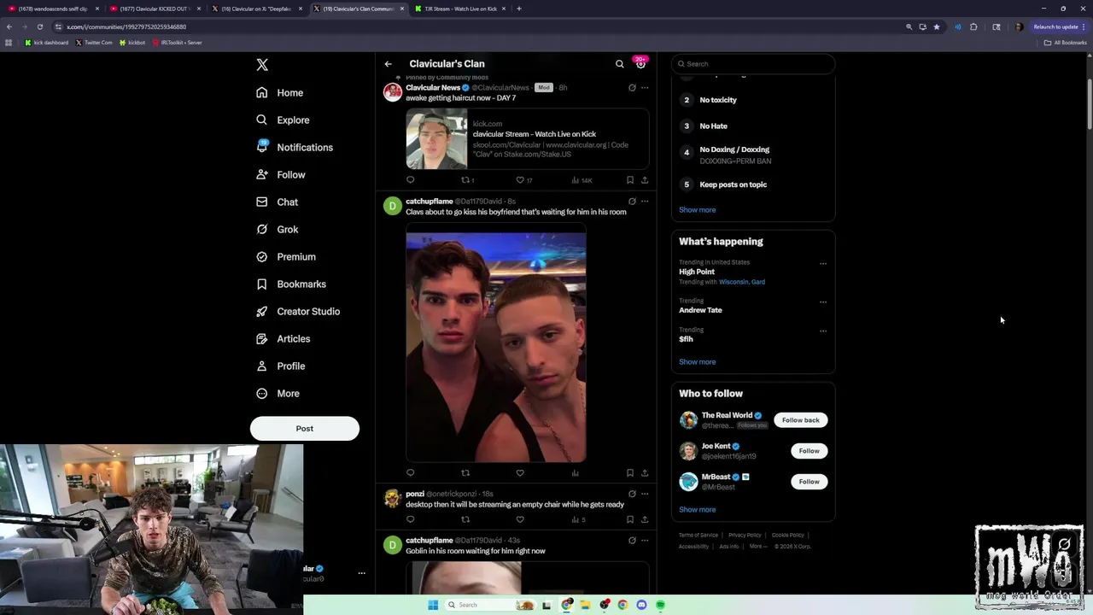1093x615 pixels.
Task: Repost catchupflame's boyfriend post
Action: click(x=465, y=472)
